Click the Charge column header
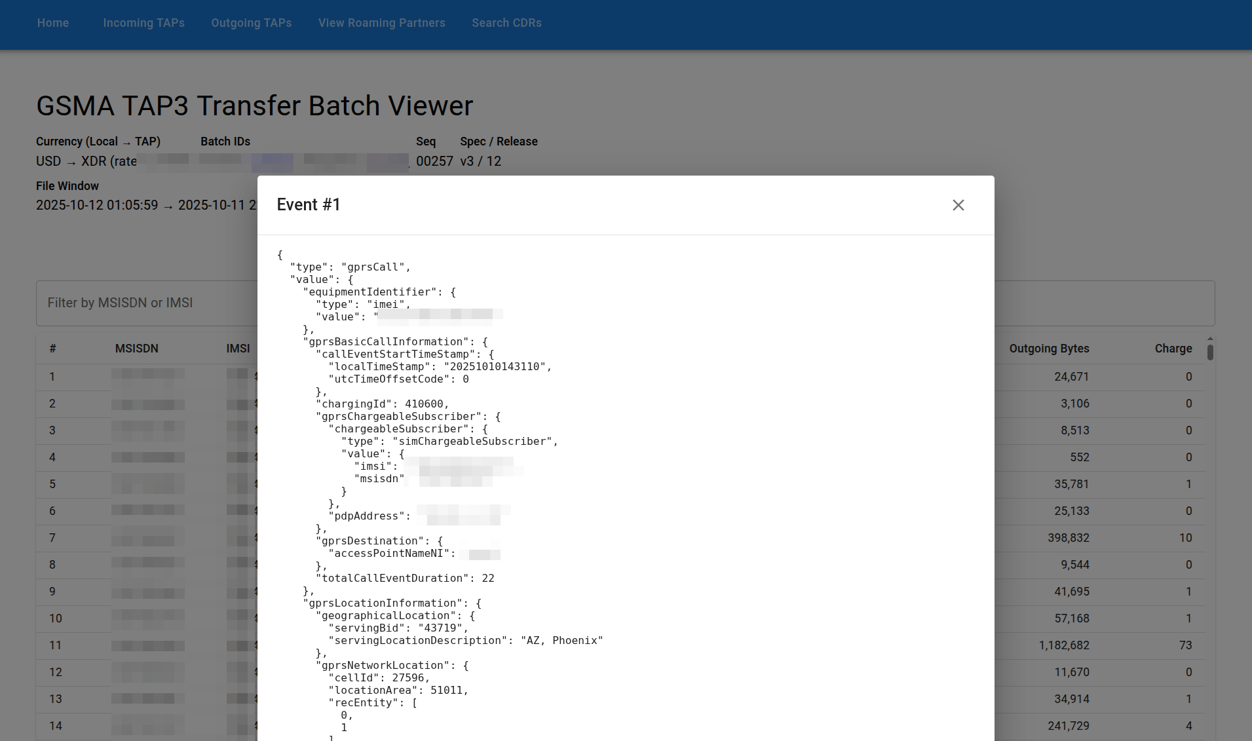 tap(1173, 349)
